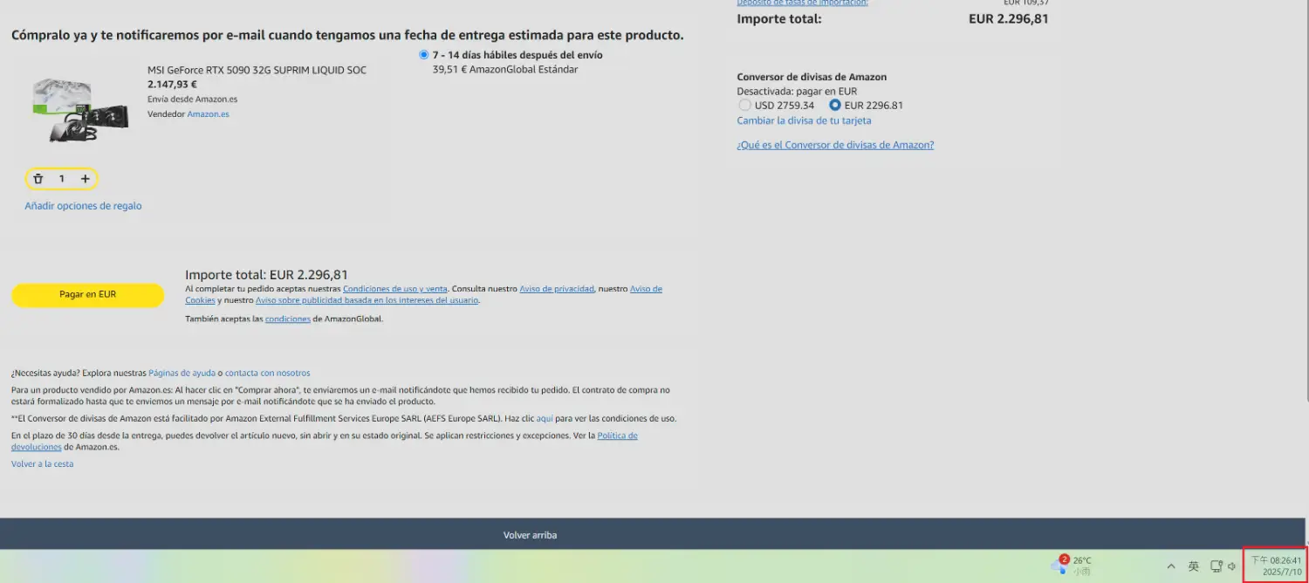This screenshot has width=1309, height=583.
Task: Open the weather widget showing 26°C
Action: pos(1071,565)
